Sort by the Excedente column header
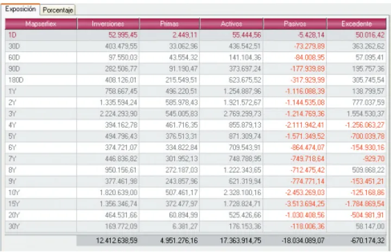The image size is (391, 252). click(357, 24)
